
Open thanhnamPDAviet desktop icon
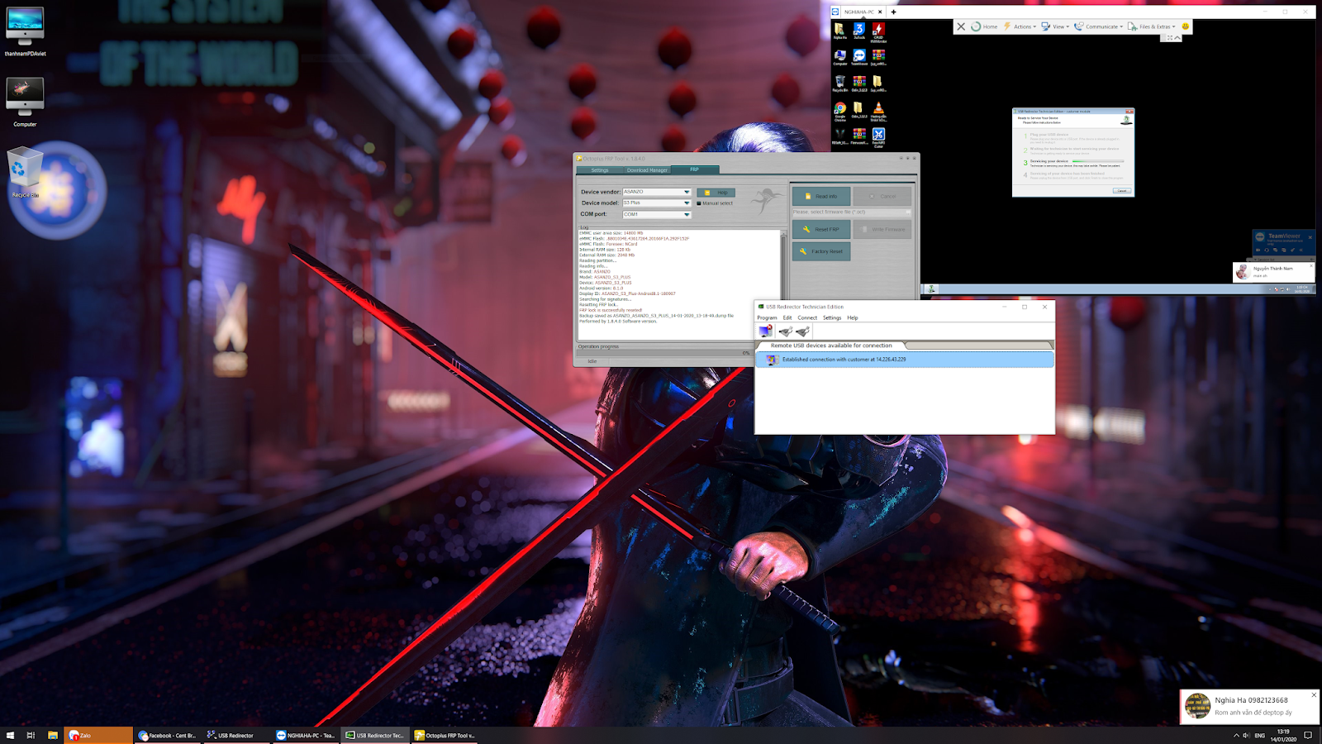pyautogui.click(x=25, y=31)
